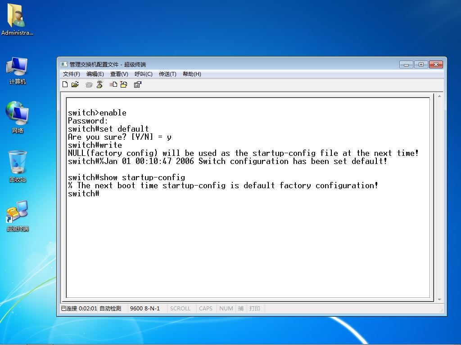The width and height of the screenshot is (461, 345).
Task: Click the 自动检测 status bar entry
Action: (110, 308)
